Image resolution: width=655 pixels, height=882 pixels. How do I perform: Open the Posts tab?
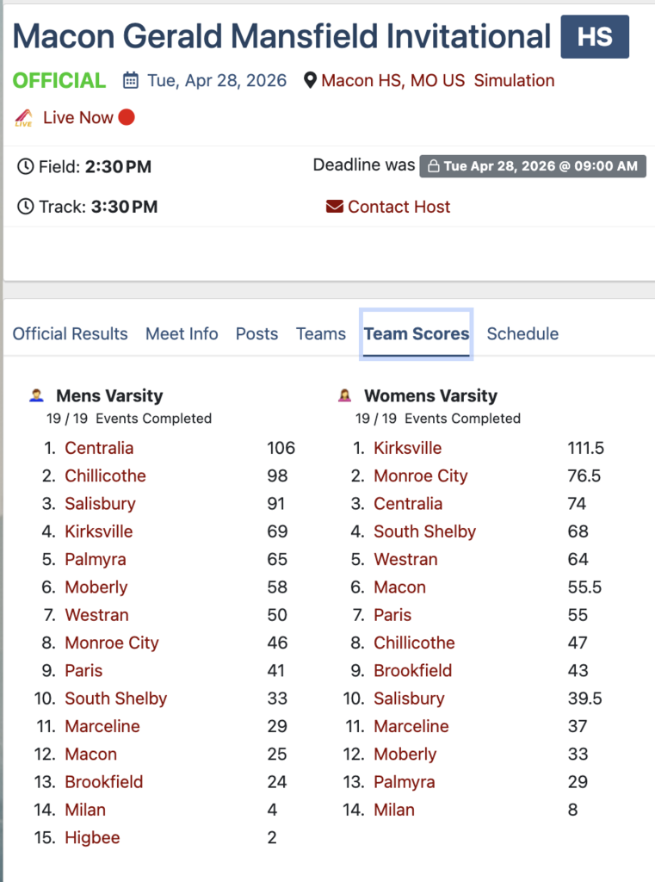256,334
